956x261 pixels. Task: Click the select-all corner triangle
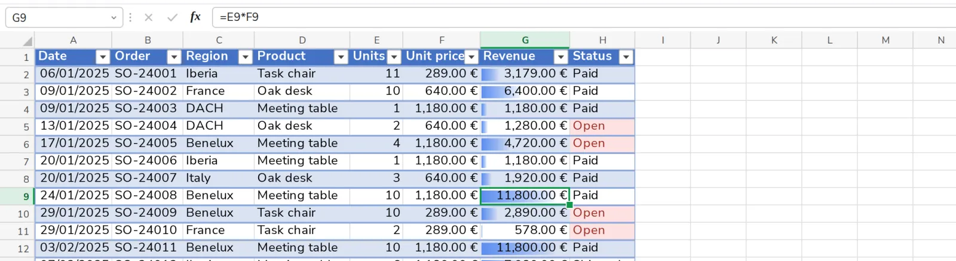coord(27,41)
